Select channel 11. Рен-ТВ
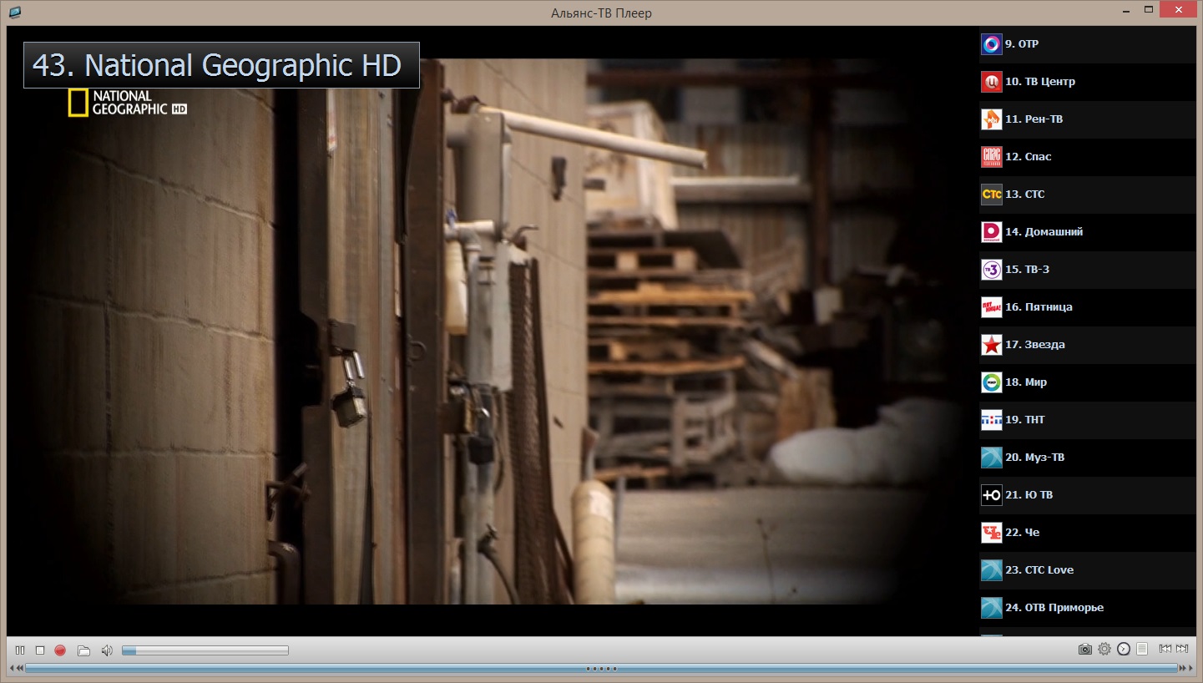Image resolution: width=1203 pixels, height=683 pixels. (1088, 119)
